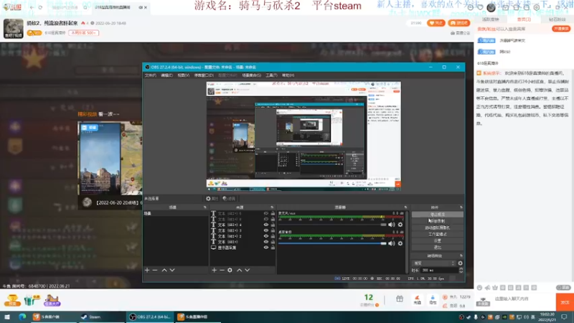Click the transition duration 300 ms field
The height and width of the screenshot is (323, 574).
click(x=438, y=271)
